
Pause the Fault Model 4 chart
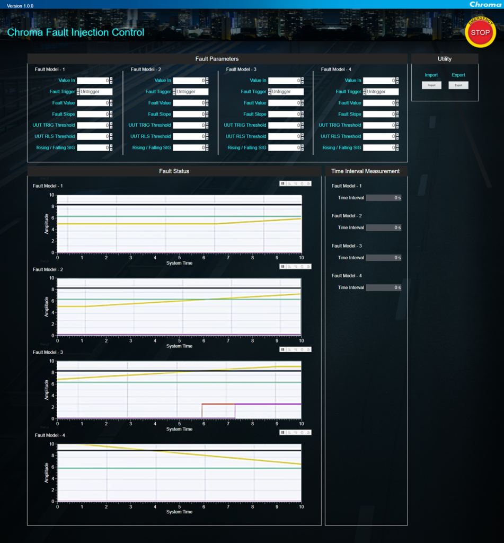(x=283, y=432)
